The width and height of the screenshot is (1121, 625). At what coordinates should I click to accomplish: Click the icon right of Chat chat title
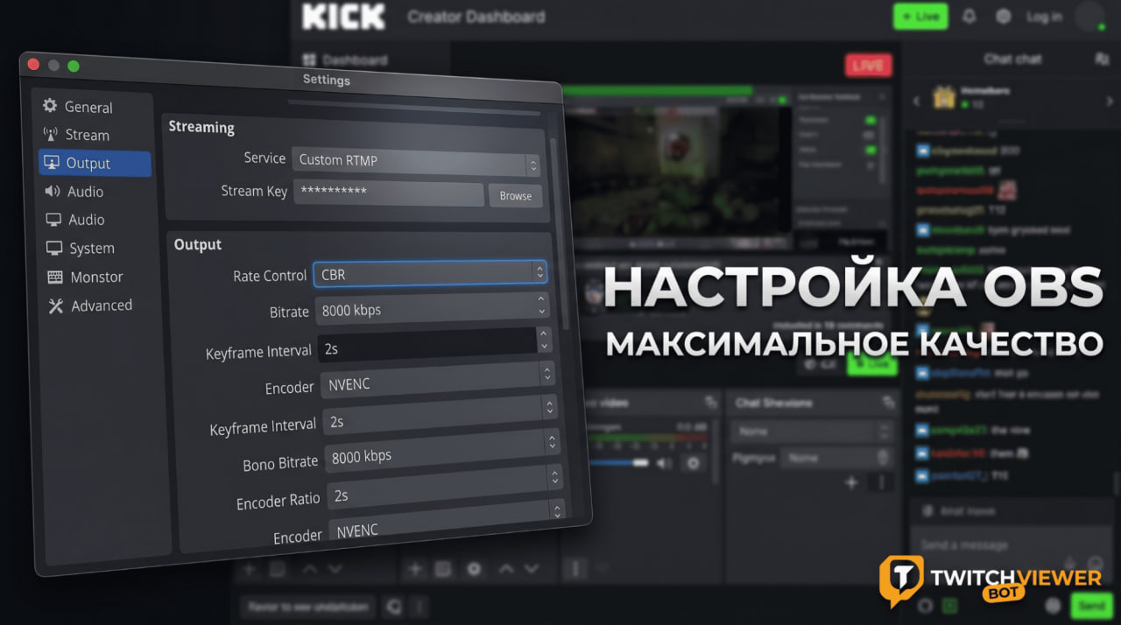tap(1102, 59)
